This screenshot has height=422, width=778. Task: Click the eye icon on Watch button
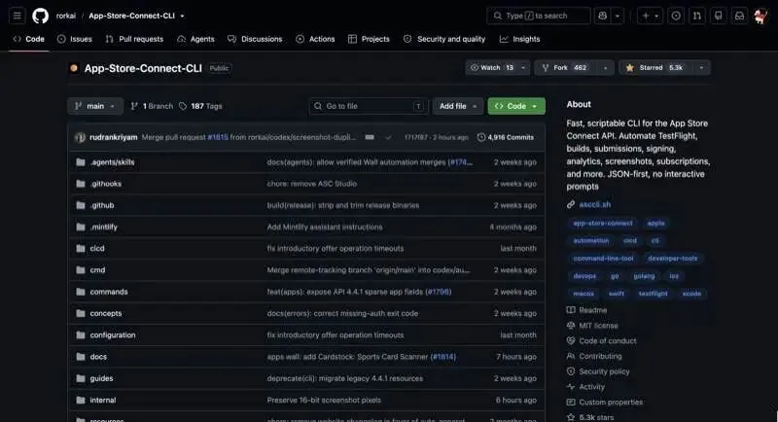(475, 67)
